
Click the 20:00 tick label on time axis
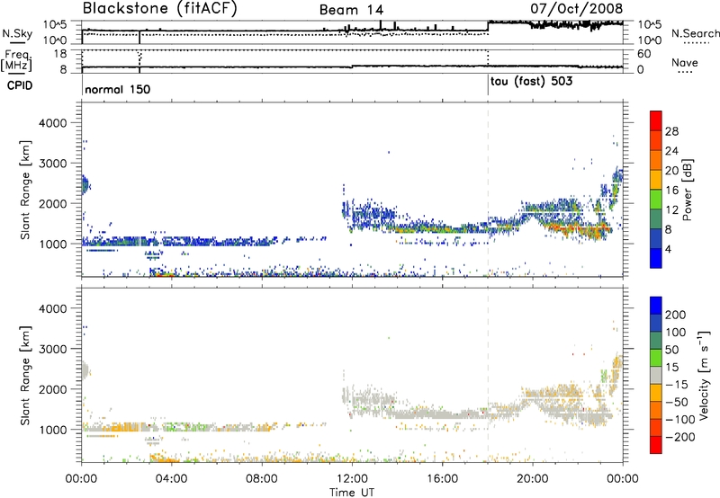click(533, 479)
